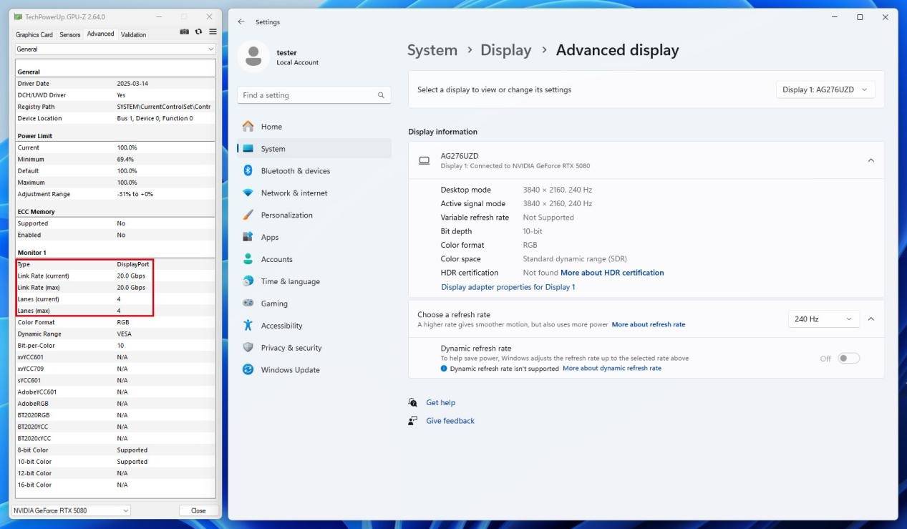Open Accessibility settings page
Viewport: 907px width, 529px height.
point(281,326)
